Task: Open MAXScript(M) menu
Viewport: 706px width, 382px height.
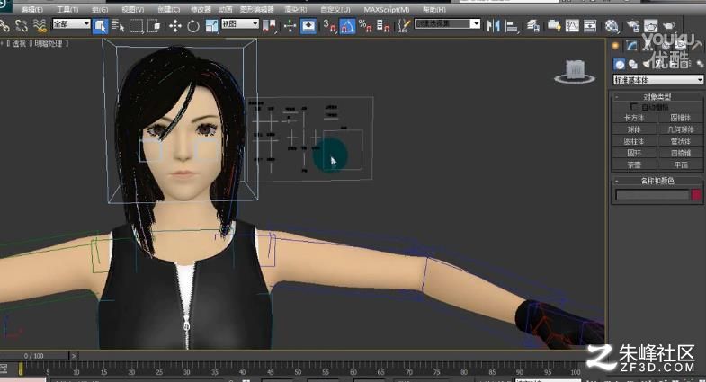Action: (x=387, y=9)
